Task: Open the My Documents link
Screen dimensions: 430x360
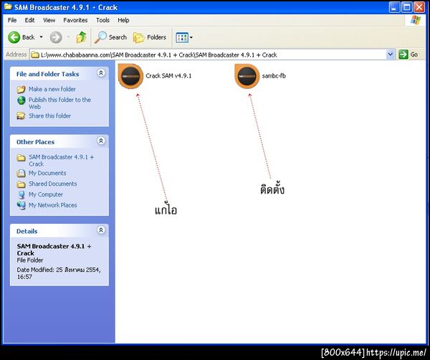Action: (x=47, y=173)
